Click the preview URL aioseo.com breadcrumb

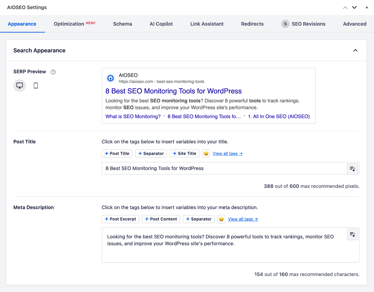click(x=161, y=82)
